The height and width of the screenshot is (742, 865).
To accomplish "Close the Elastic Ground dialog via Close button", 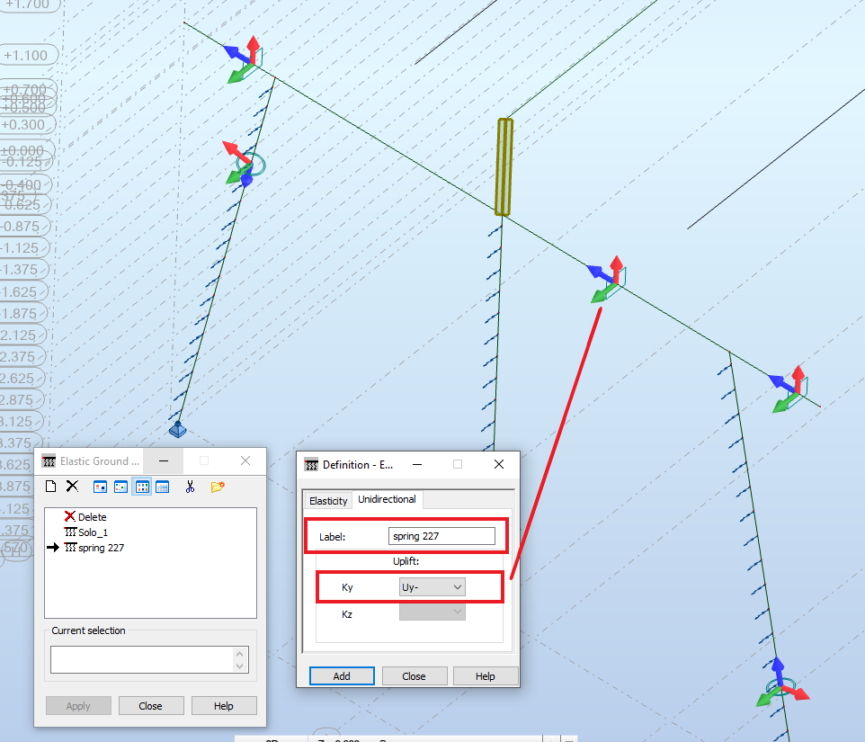I will click(150, 706).
